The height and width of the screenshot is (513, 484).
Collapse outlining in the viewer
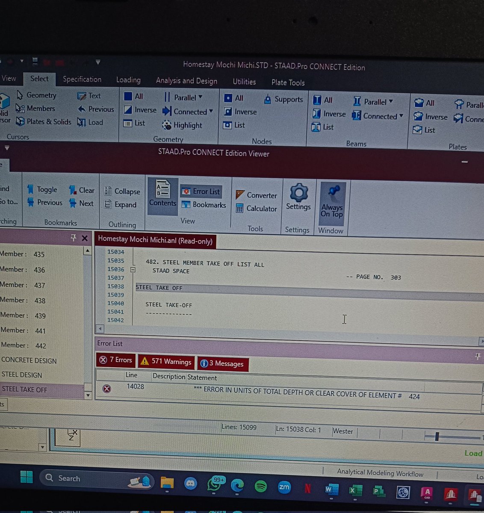(x=122, y=192)
